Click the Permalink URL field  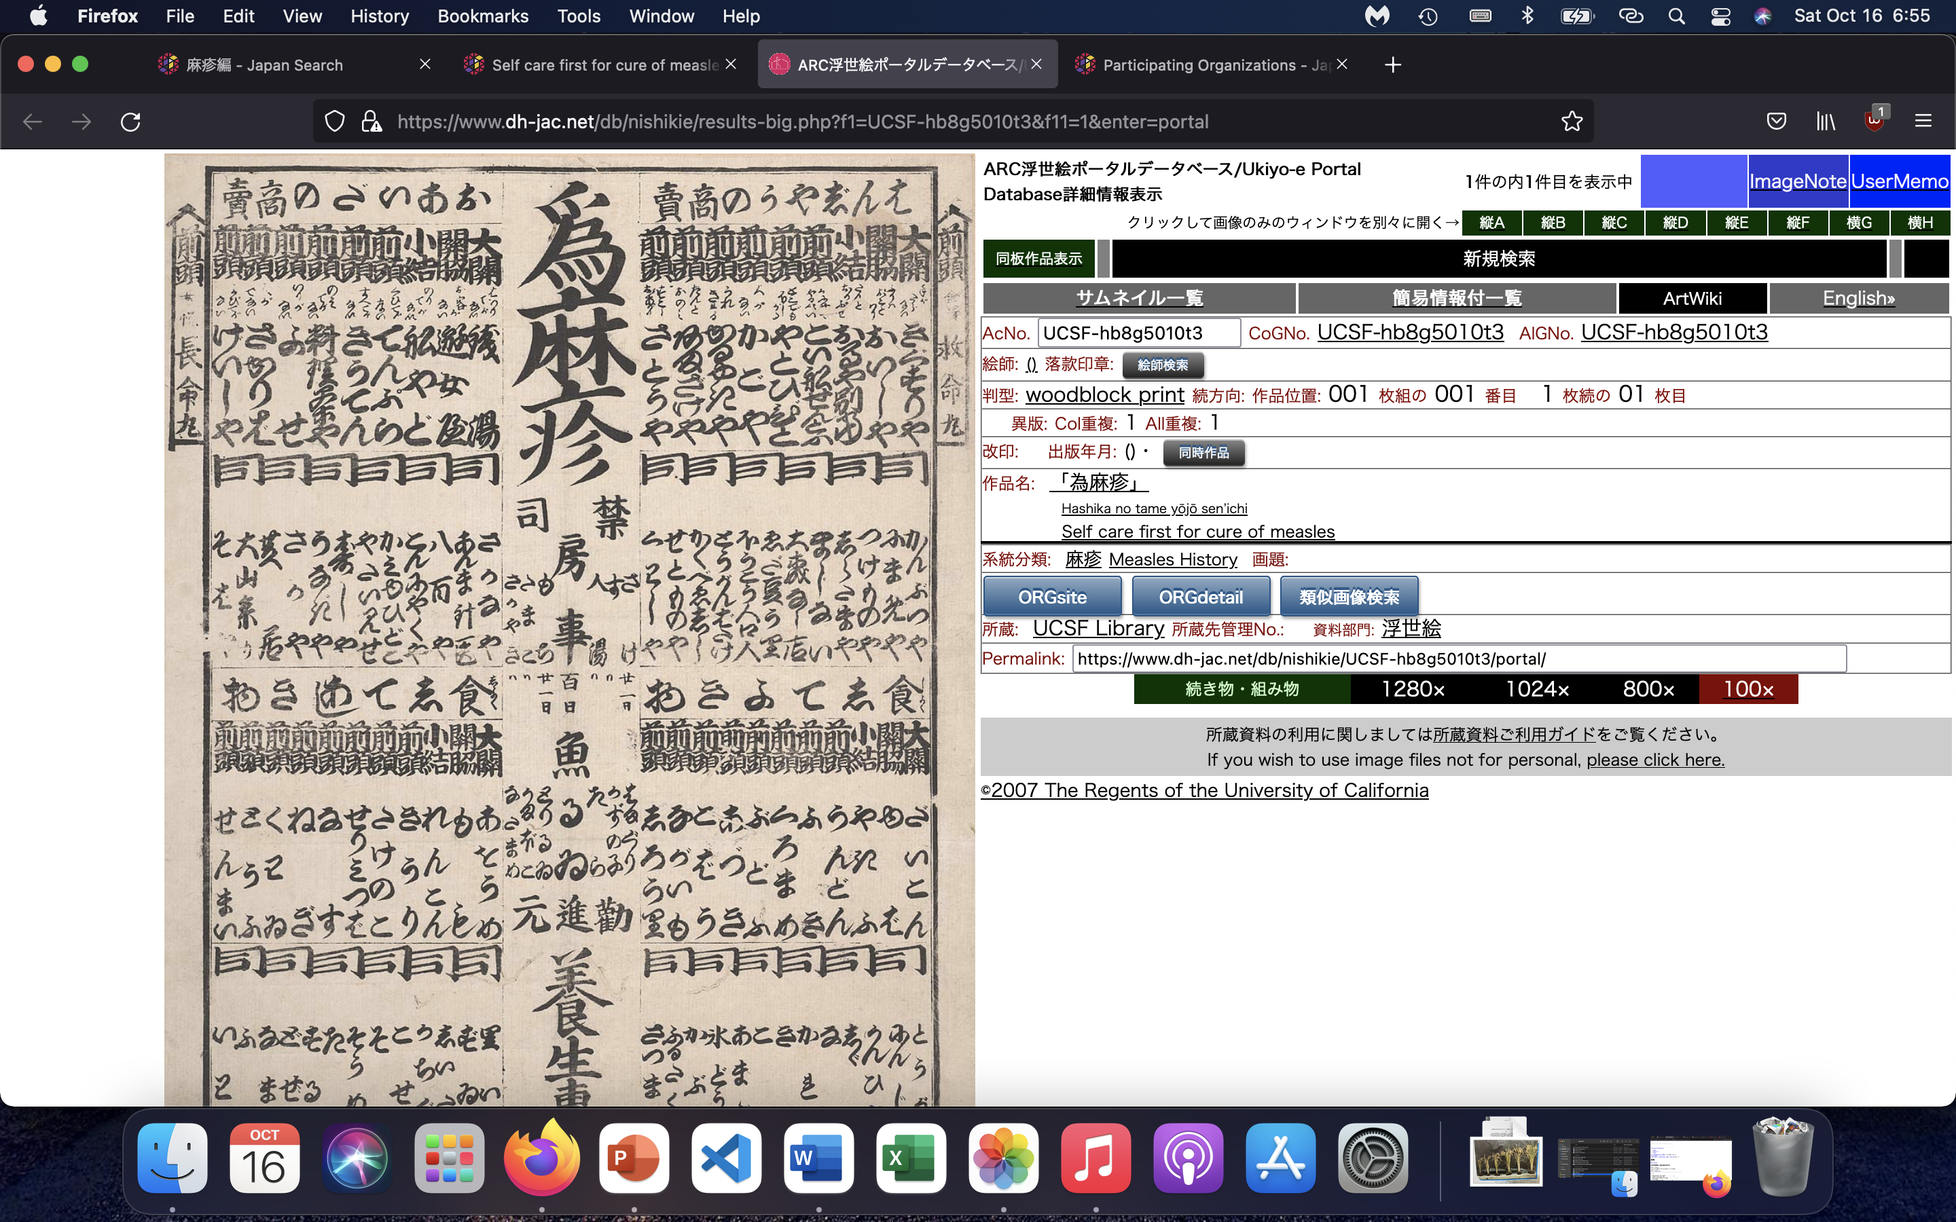click(x=1458, y=659)
